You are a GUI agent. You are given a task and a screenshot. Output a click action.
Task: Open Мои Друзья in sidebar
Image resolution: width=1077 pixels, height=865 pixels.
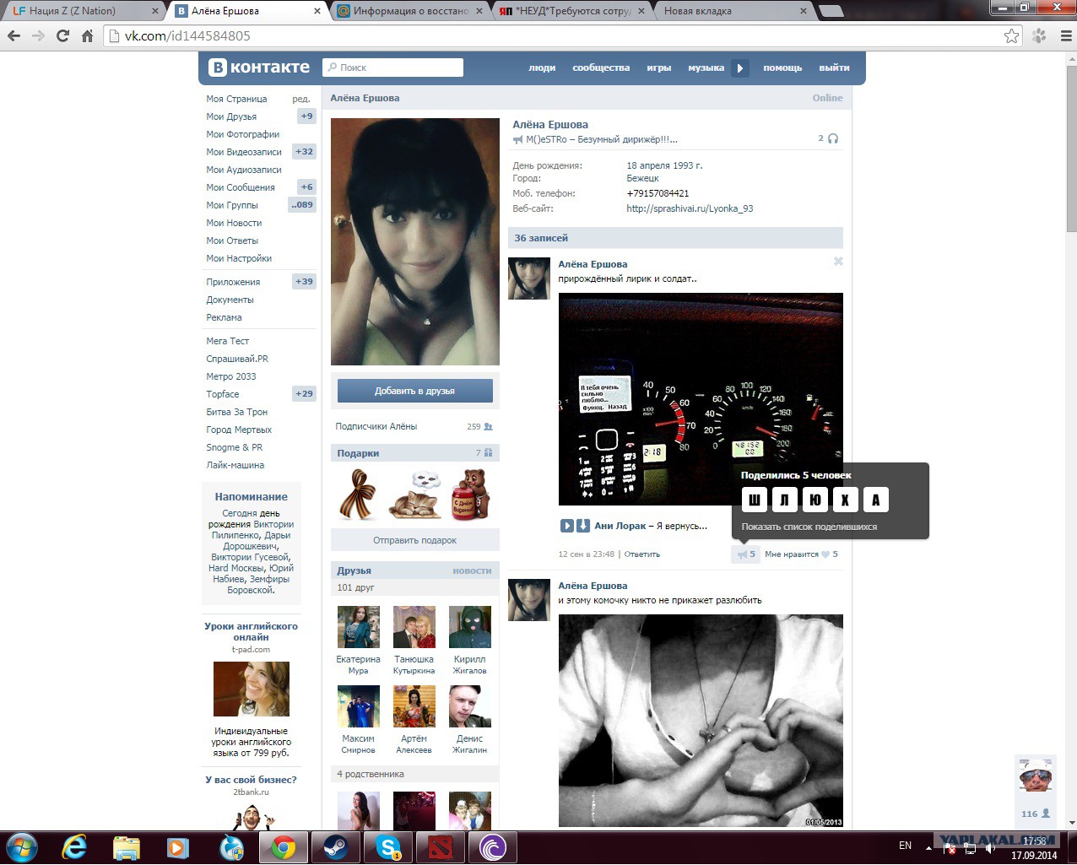(x=231, y=116)
